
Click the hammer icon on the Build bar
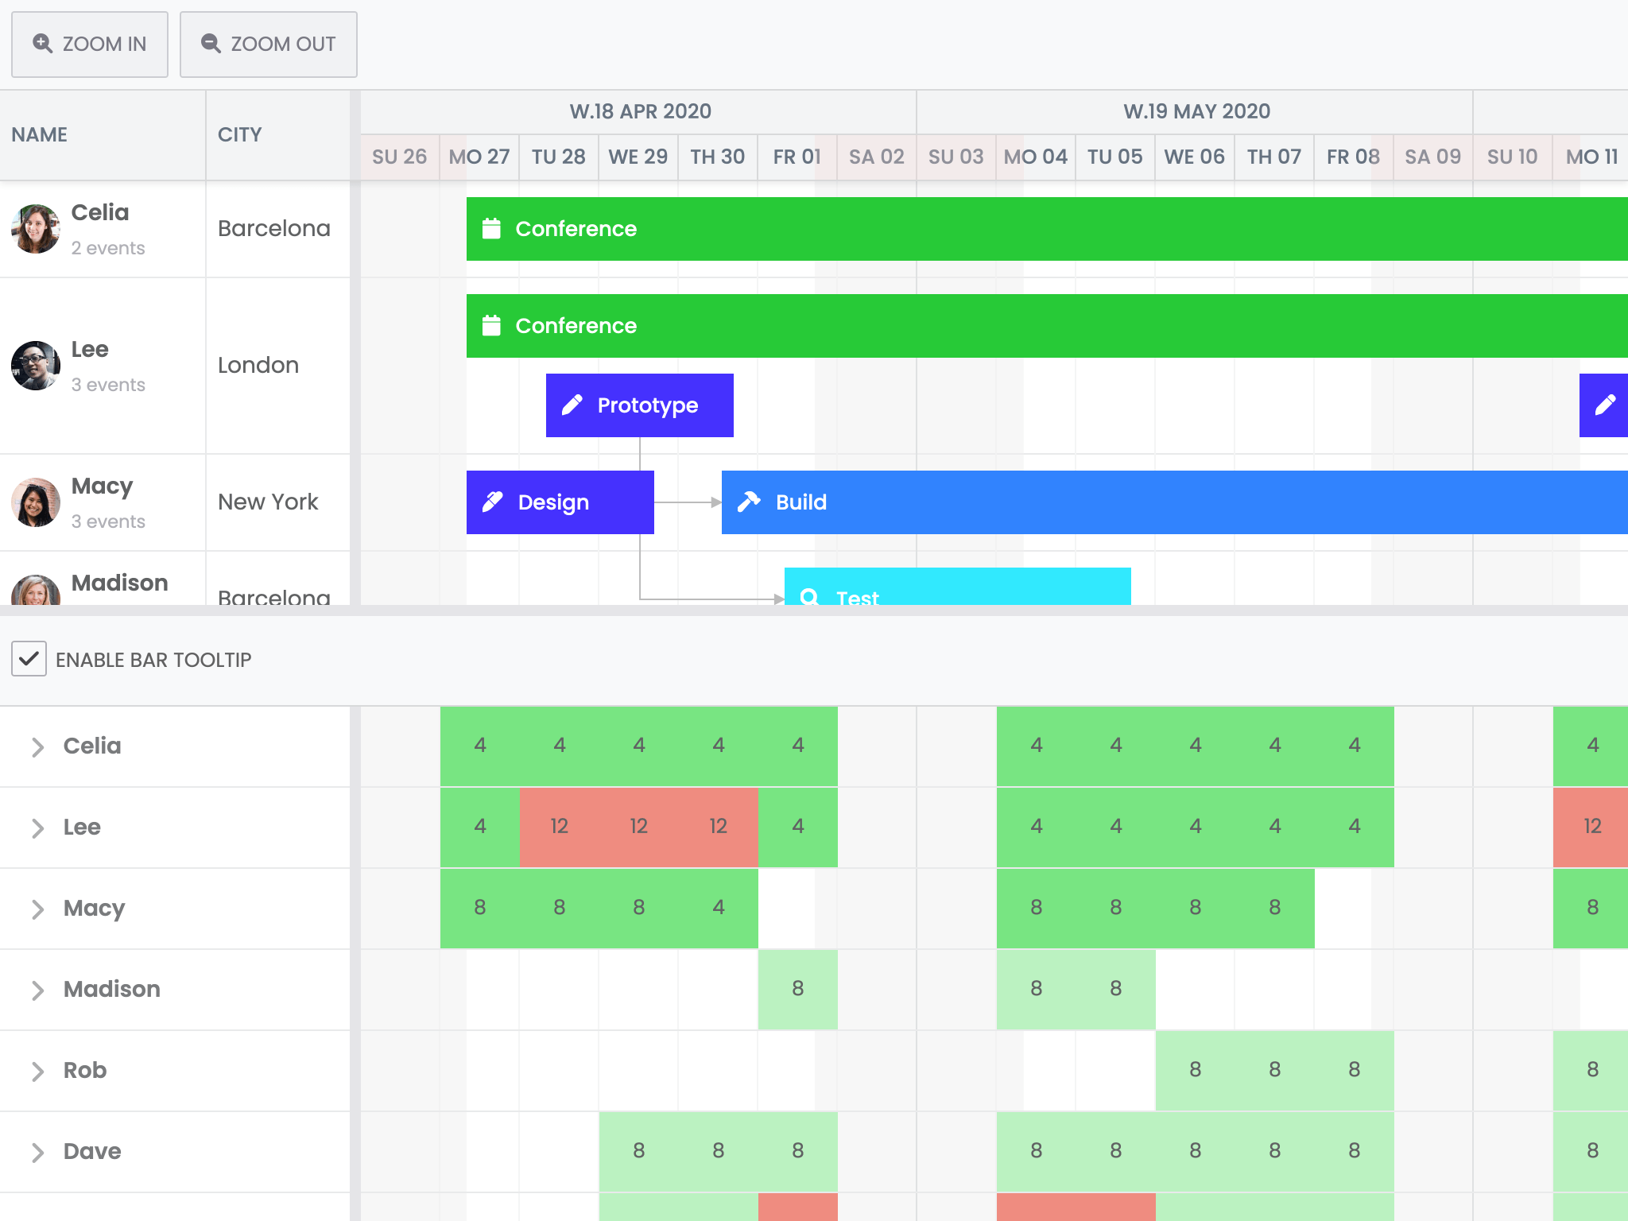[x=748, y=502]
